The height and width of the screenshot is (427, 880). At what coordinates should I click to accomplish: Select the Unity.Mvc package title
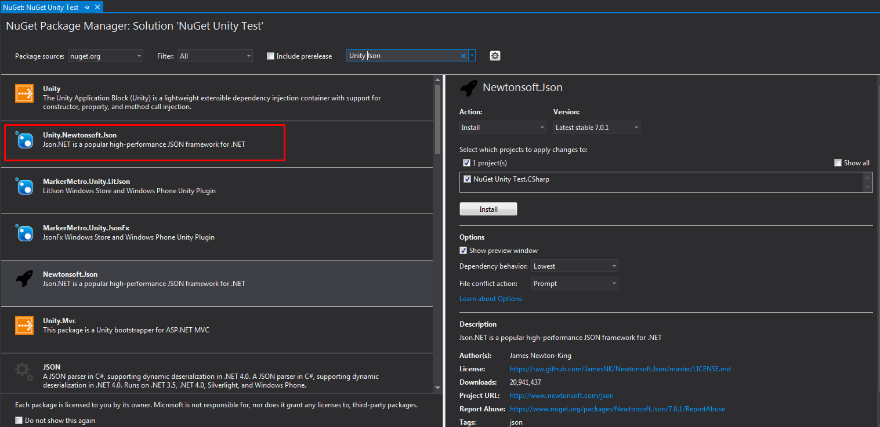click(59, 321)
